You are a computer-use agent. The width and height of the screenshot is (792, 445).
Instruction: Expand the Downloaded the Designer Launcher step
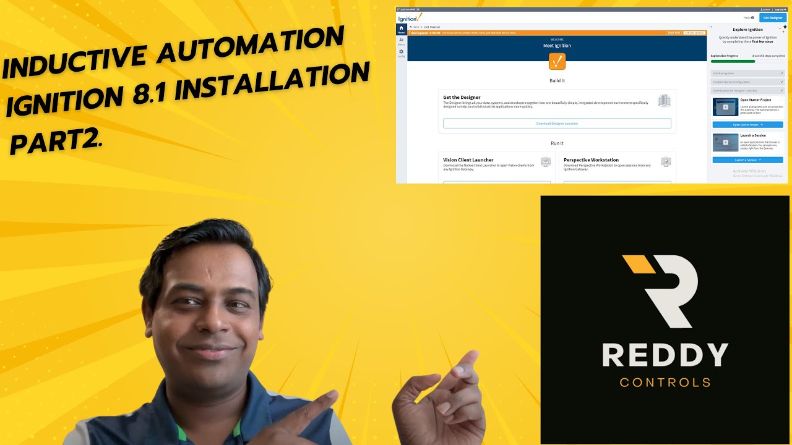(x=747, y=90)
